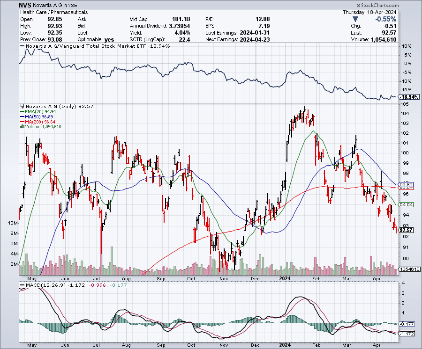The image size is (422, 349).
Task: Select the green EMA(20) line marker
Action: tap(22, 111)
